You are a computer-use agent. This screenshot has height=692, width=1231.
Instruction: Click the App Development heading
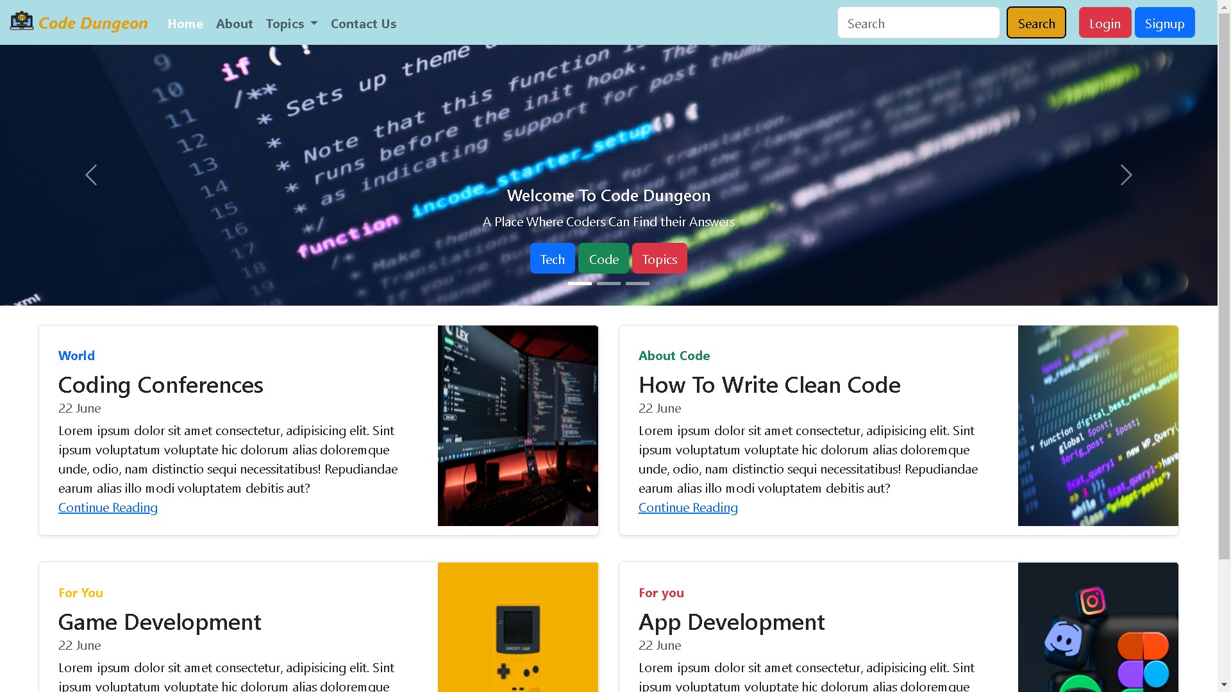pyautogui.click(x=732, y=622)
